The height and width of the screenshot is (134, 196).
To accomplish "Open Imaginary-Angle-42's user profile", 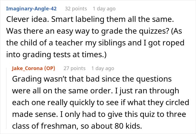I will click(31, 9).
